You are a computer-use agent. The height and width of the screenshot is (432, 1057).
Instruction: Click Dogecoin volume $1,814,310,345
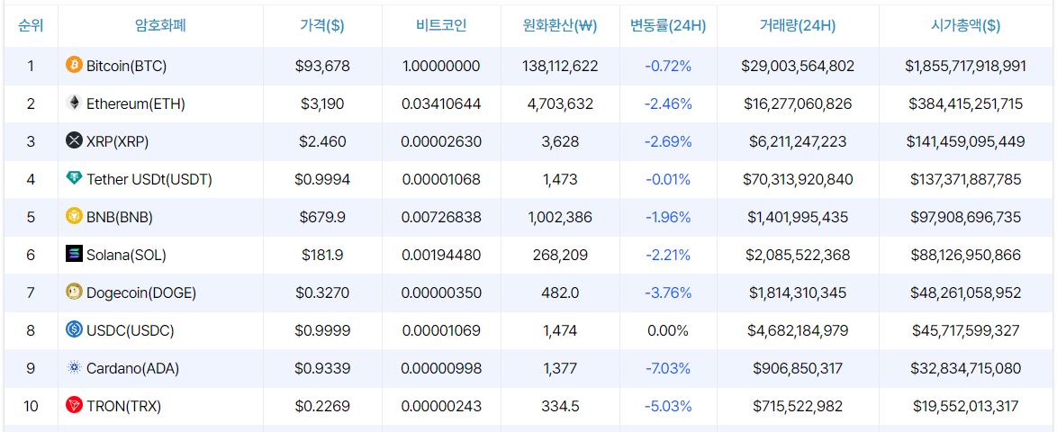[798, 292]
